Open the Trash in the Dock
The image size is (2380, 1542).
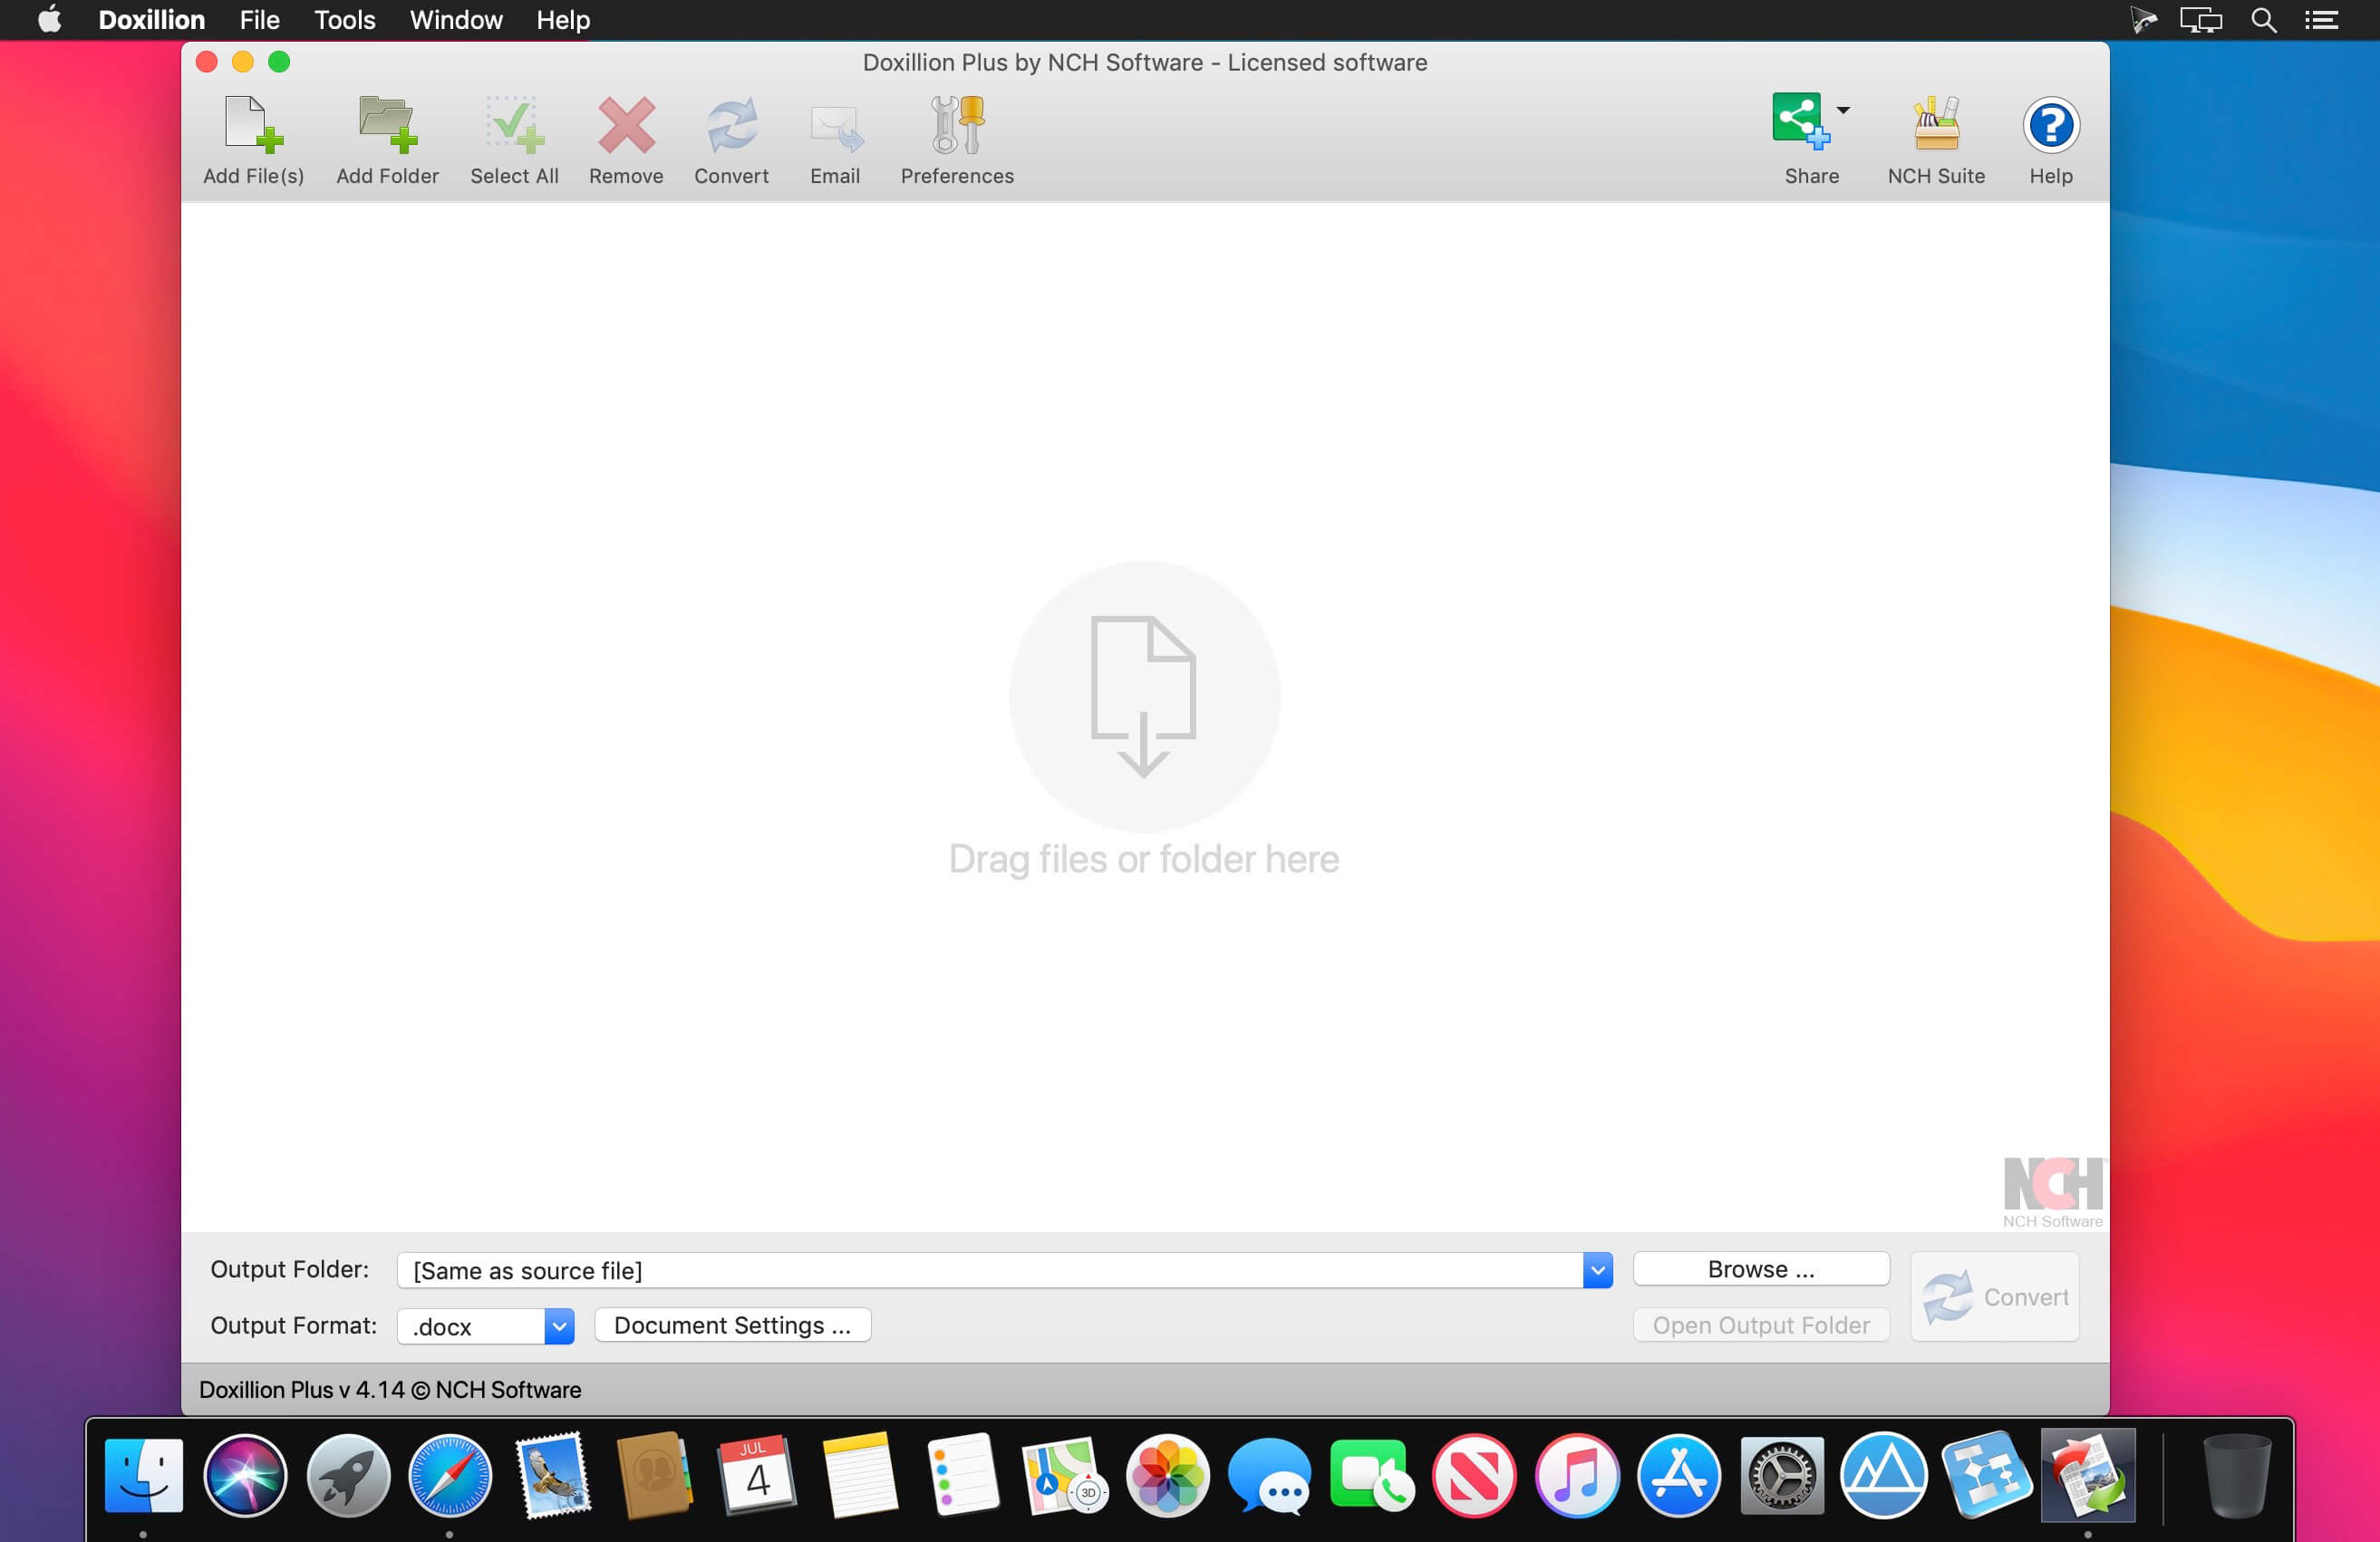coord(2236,1474)
